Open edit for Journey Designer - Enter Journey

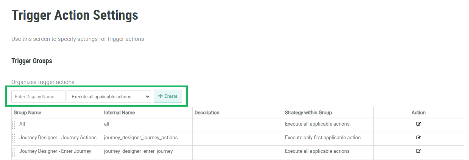click(x=418, y=151)
